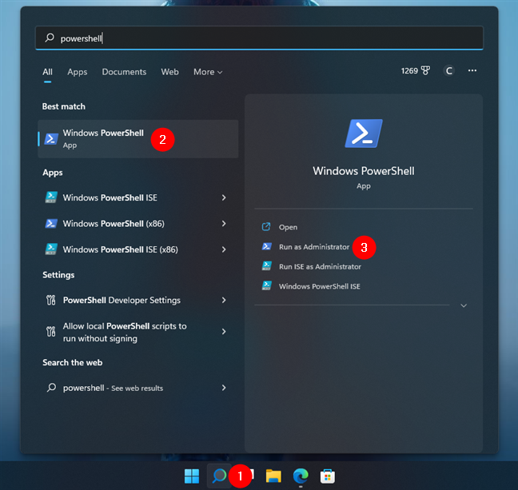Click the Windows Start button on taskbar

(x=192, y=476)
